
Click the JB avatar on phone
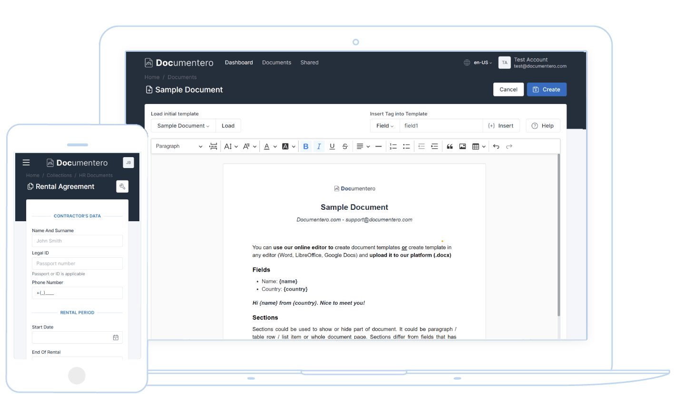(x=128, y=163)
